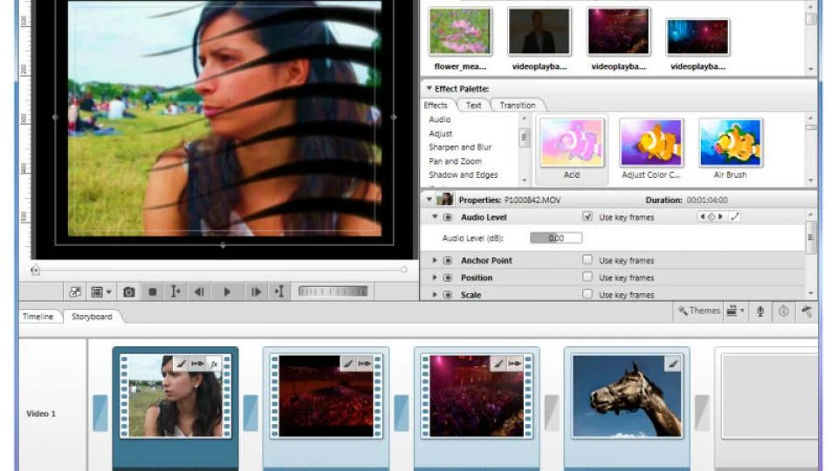Open the preview display options dropdown
This screenshot has width=838, height=471.
point(101,292)
